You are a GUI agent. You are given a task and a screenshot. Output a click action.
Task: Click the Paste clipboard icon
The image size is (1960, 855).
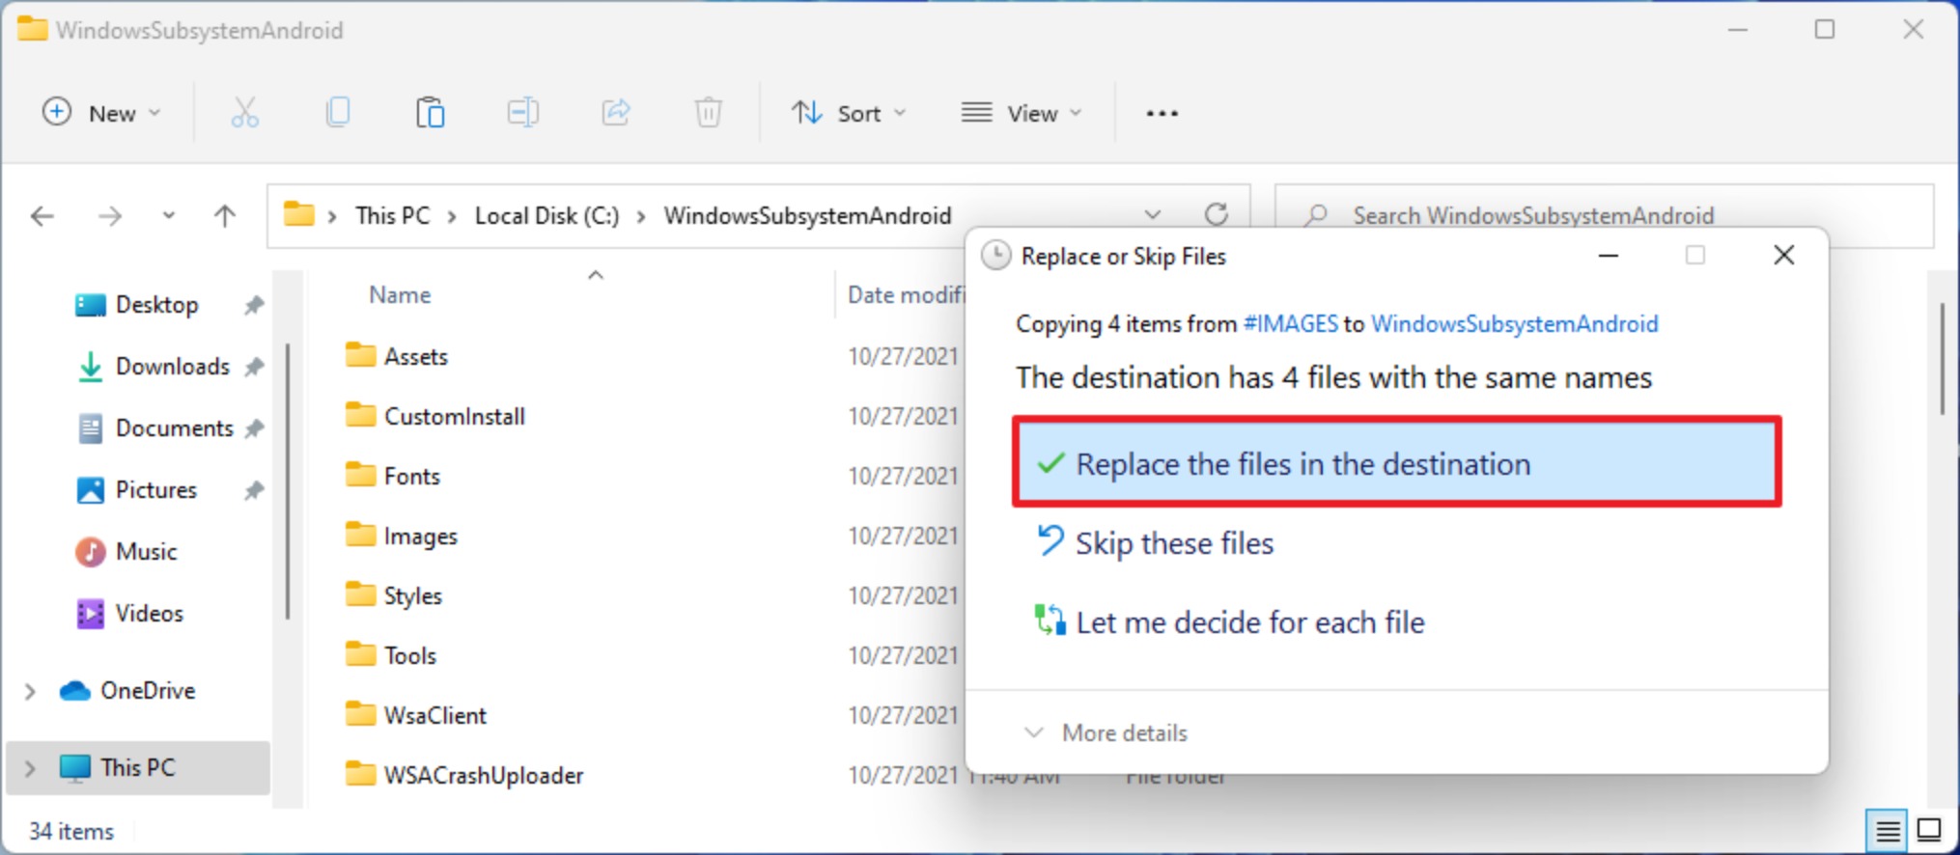(x=430, y=113)
